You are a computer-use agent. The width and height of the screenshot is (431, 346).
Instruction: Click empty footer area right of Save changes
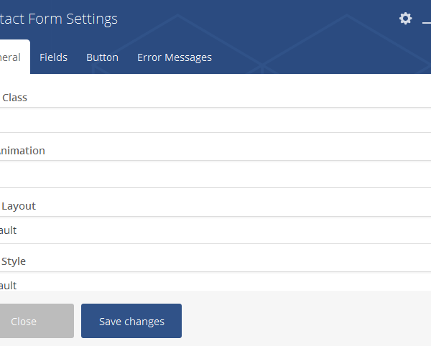click(302, 321)
